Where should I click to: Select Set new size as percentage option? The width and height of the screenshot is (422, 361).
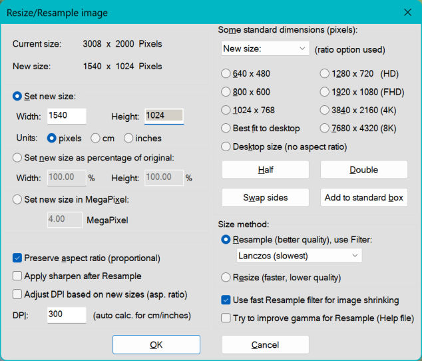[18, 157]
